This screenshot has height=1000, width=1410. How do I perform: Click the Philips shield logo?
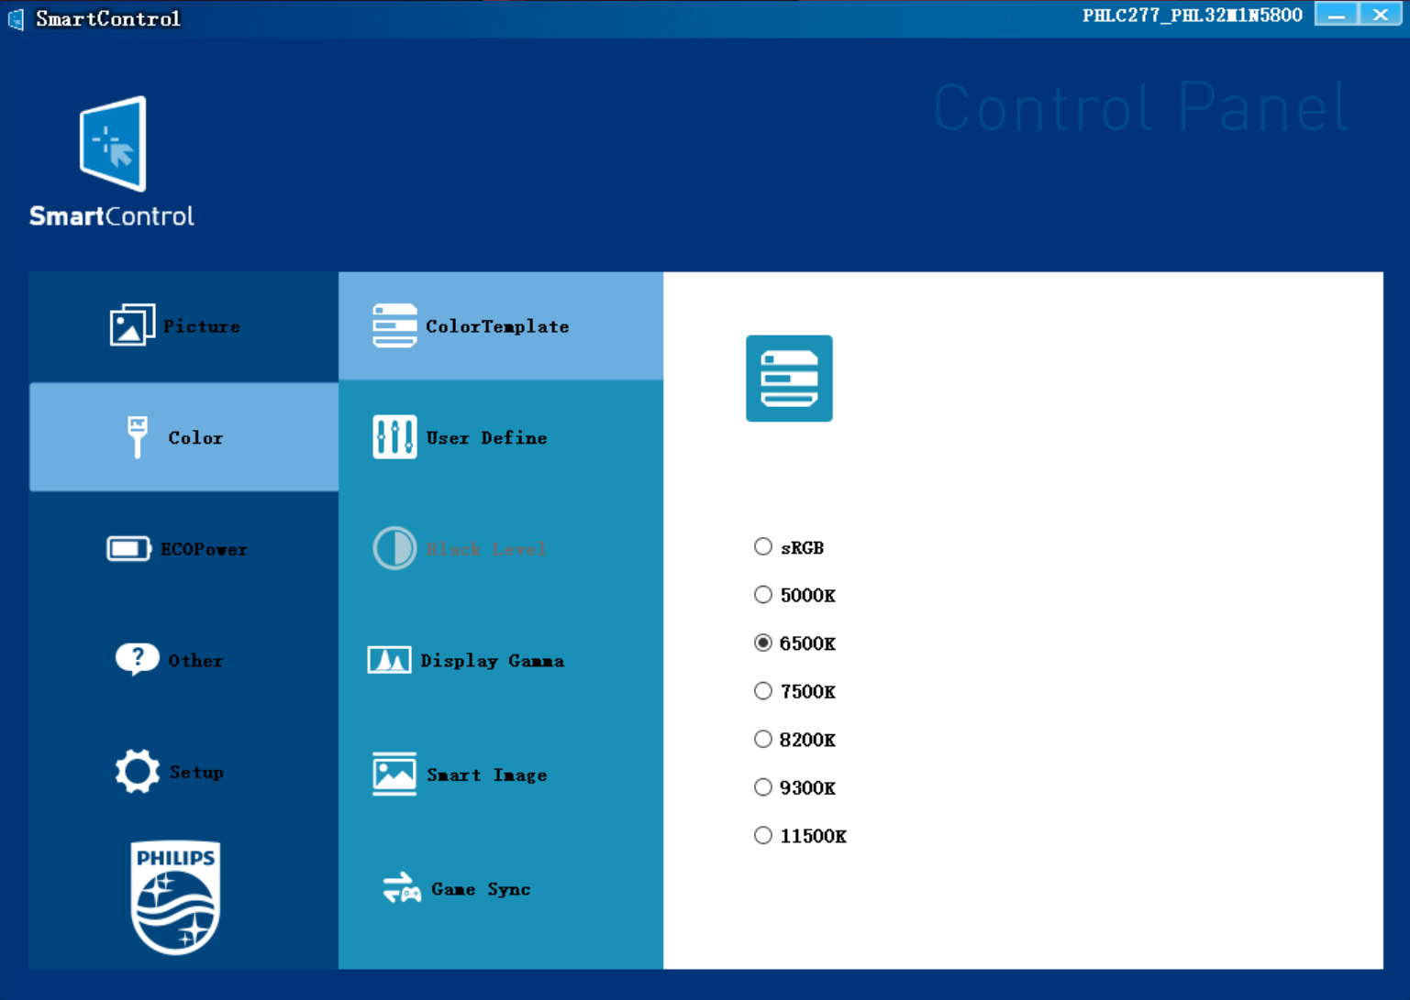click(x=175, y=897)
